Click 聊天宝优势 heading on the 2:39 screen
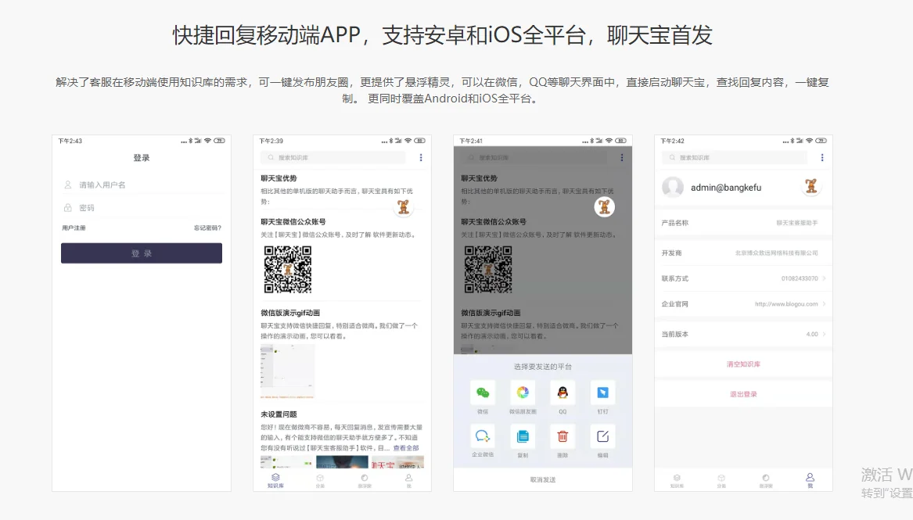Viewport: 913px width, 520px height. [279, 178]
